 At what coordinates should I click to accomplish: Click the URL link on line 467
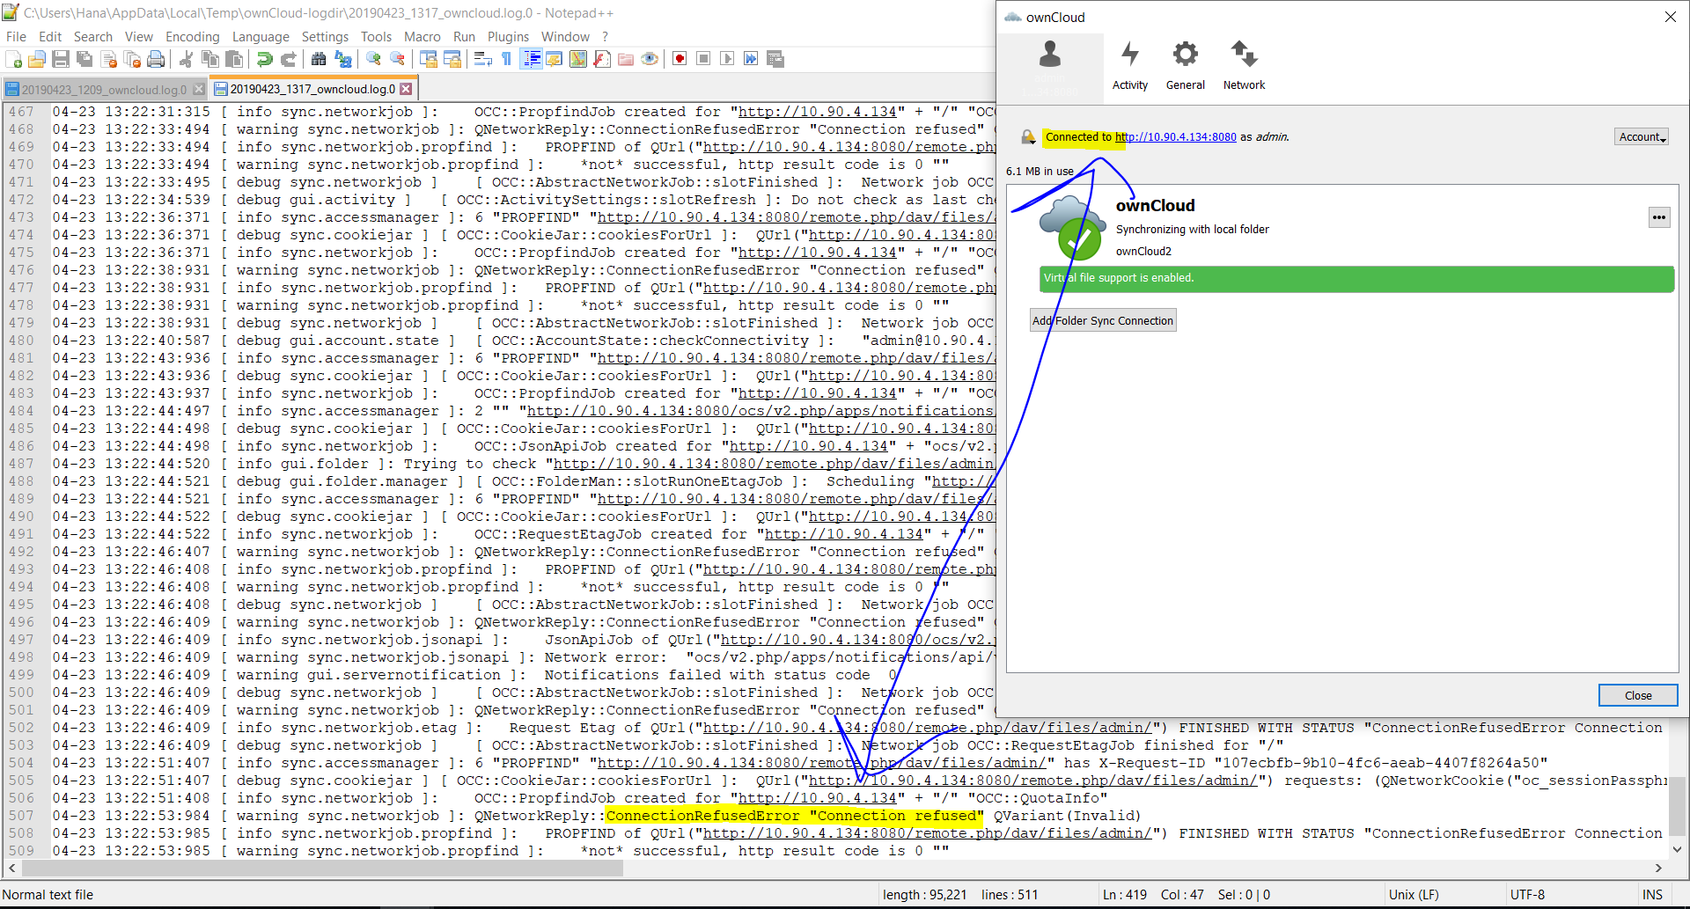(817, 112)
